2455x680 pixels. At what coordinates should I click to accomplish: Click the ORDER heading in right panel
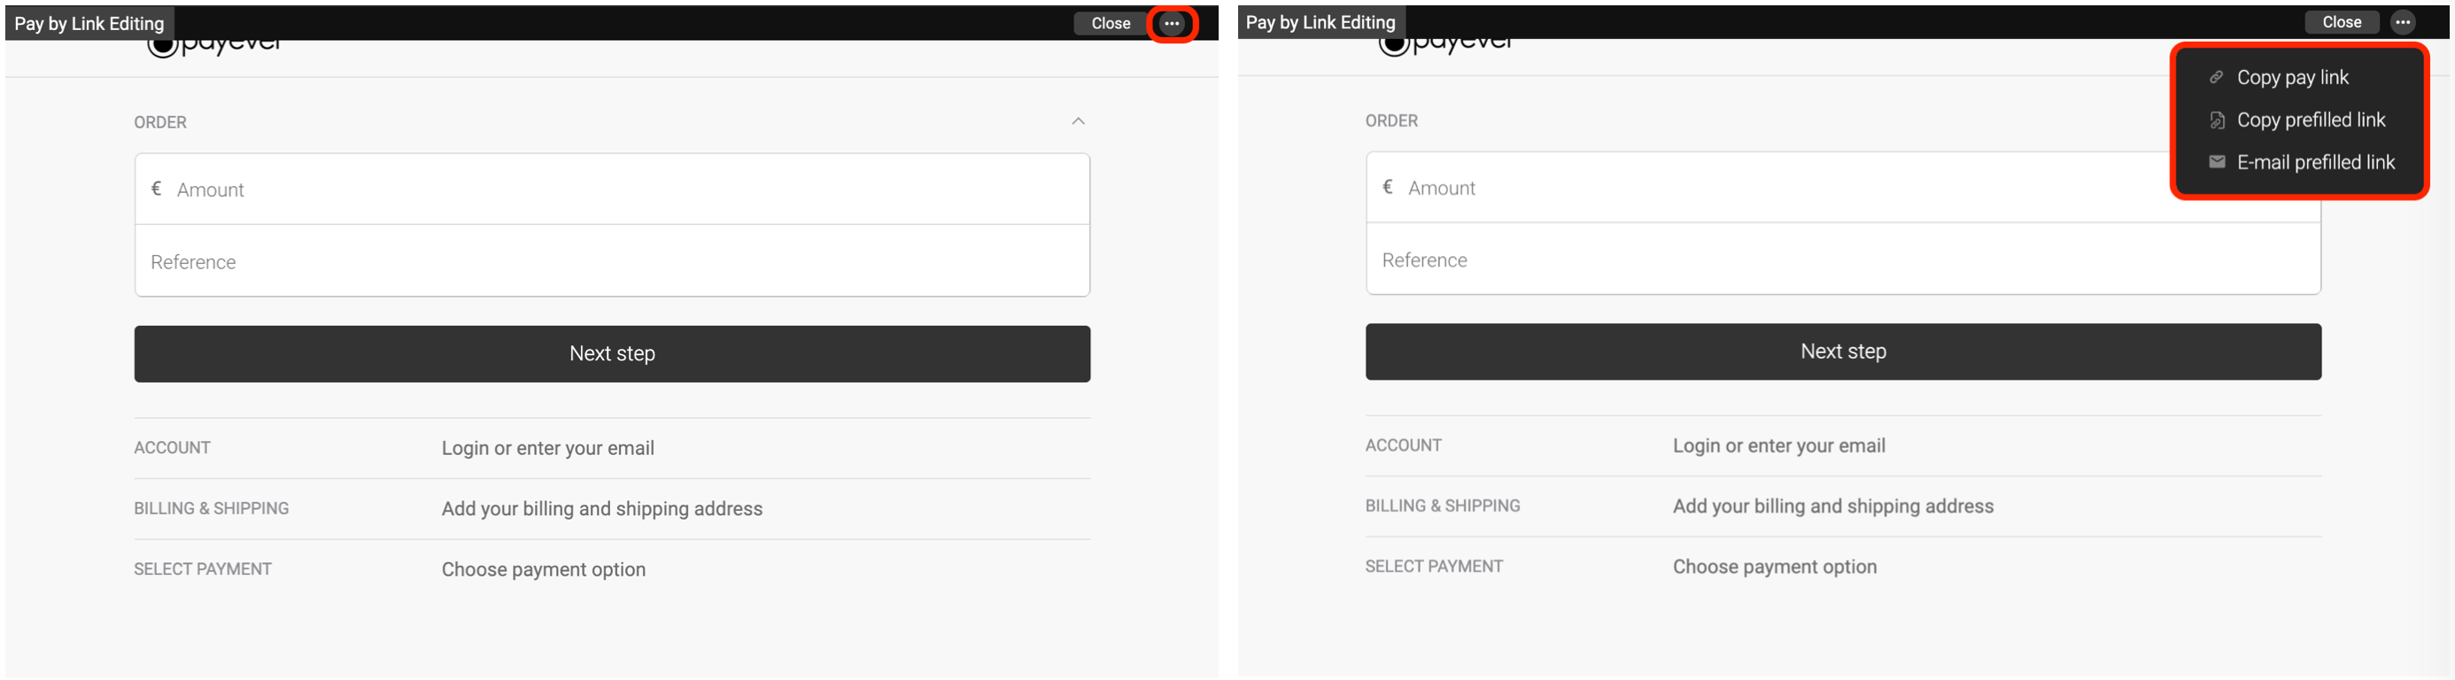click(1391, 120)
